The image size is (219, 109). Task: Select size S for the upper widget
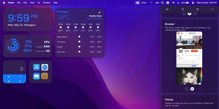pos(184,13)
